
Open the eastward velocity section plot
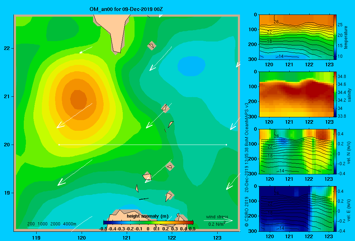(296, 209)
